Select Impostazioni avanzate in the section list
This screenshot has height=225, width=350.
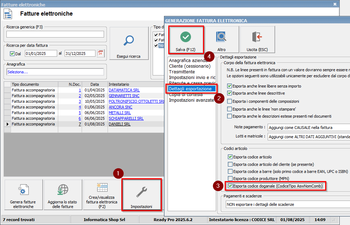(x=191, y=100)
